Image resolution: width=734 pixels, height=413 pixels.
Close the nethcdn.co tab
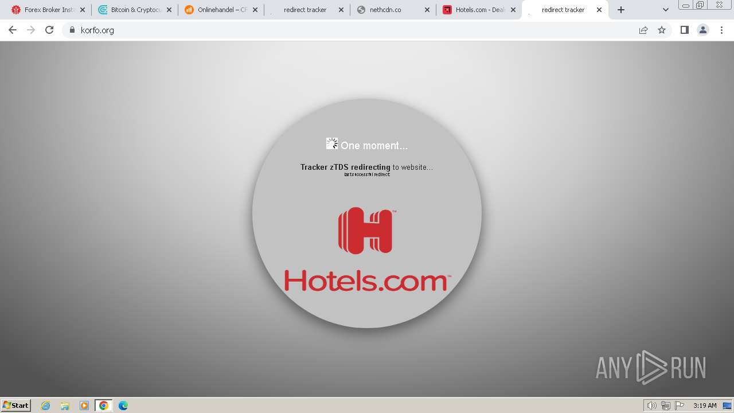[x=427, y=10]
